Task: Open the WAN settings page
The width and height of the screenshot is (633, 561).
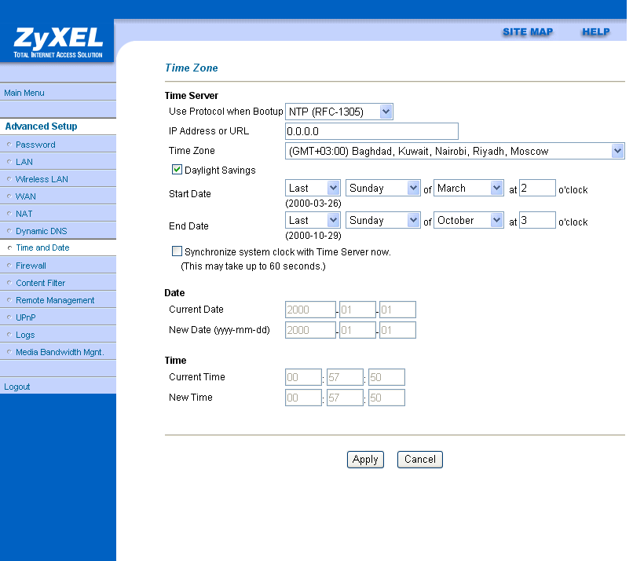Action: pos(25,196)
